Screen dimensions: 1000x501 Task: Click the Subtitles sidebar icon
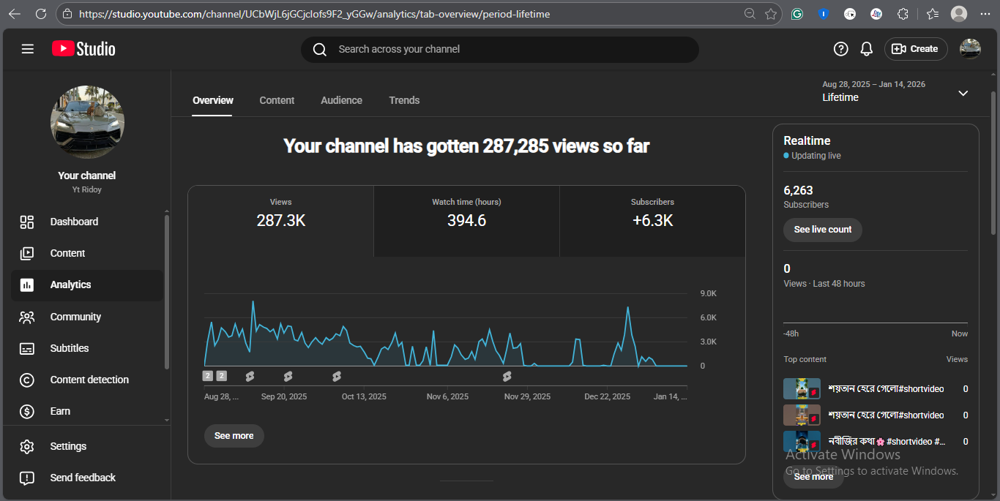(x=27, y=348)
